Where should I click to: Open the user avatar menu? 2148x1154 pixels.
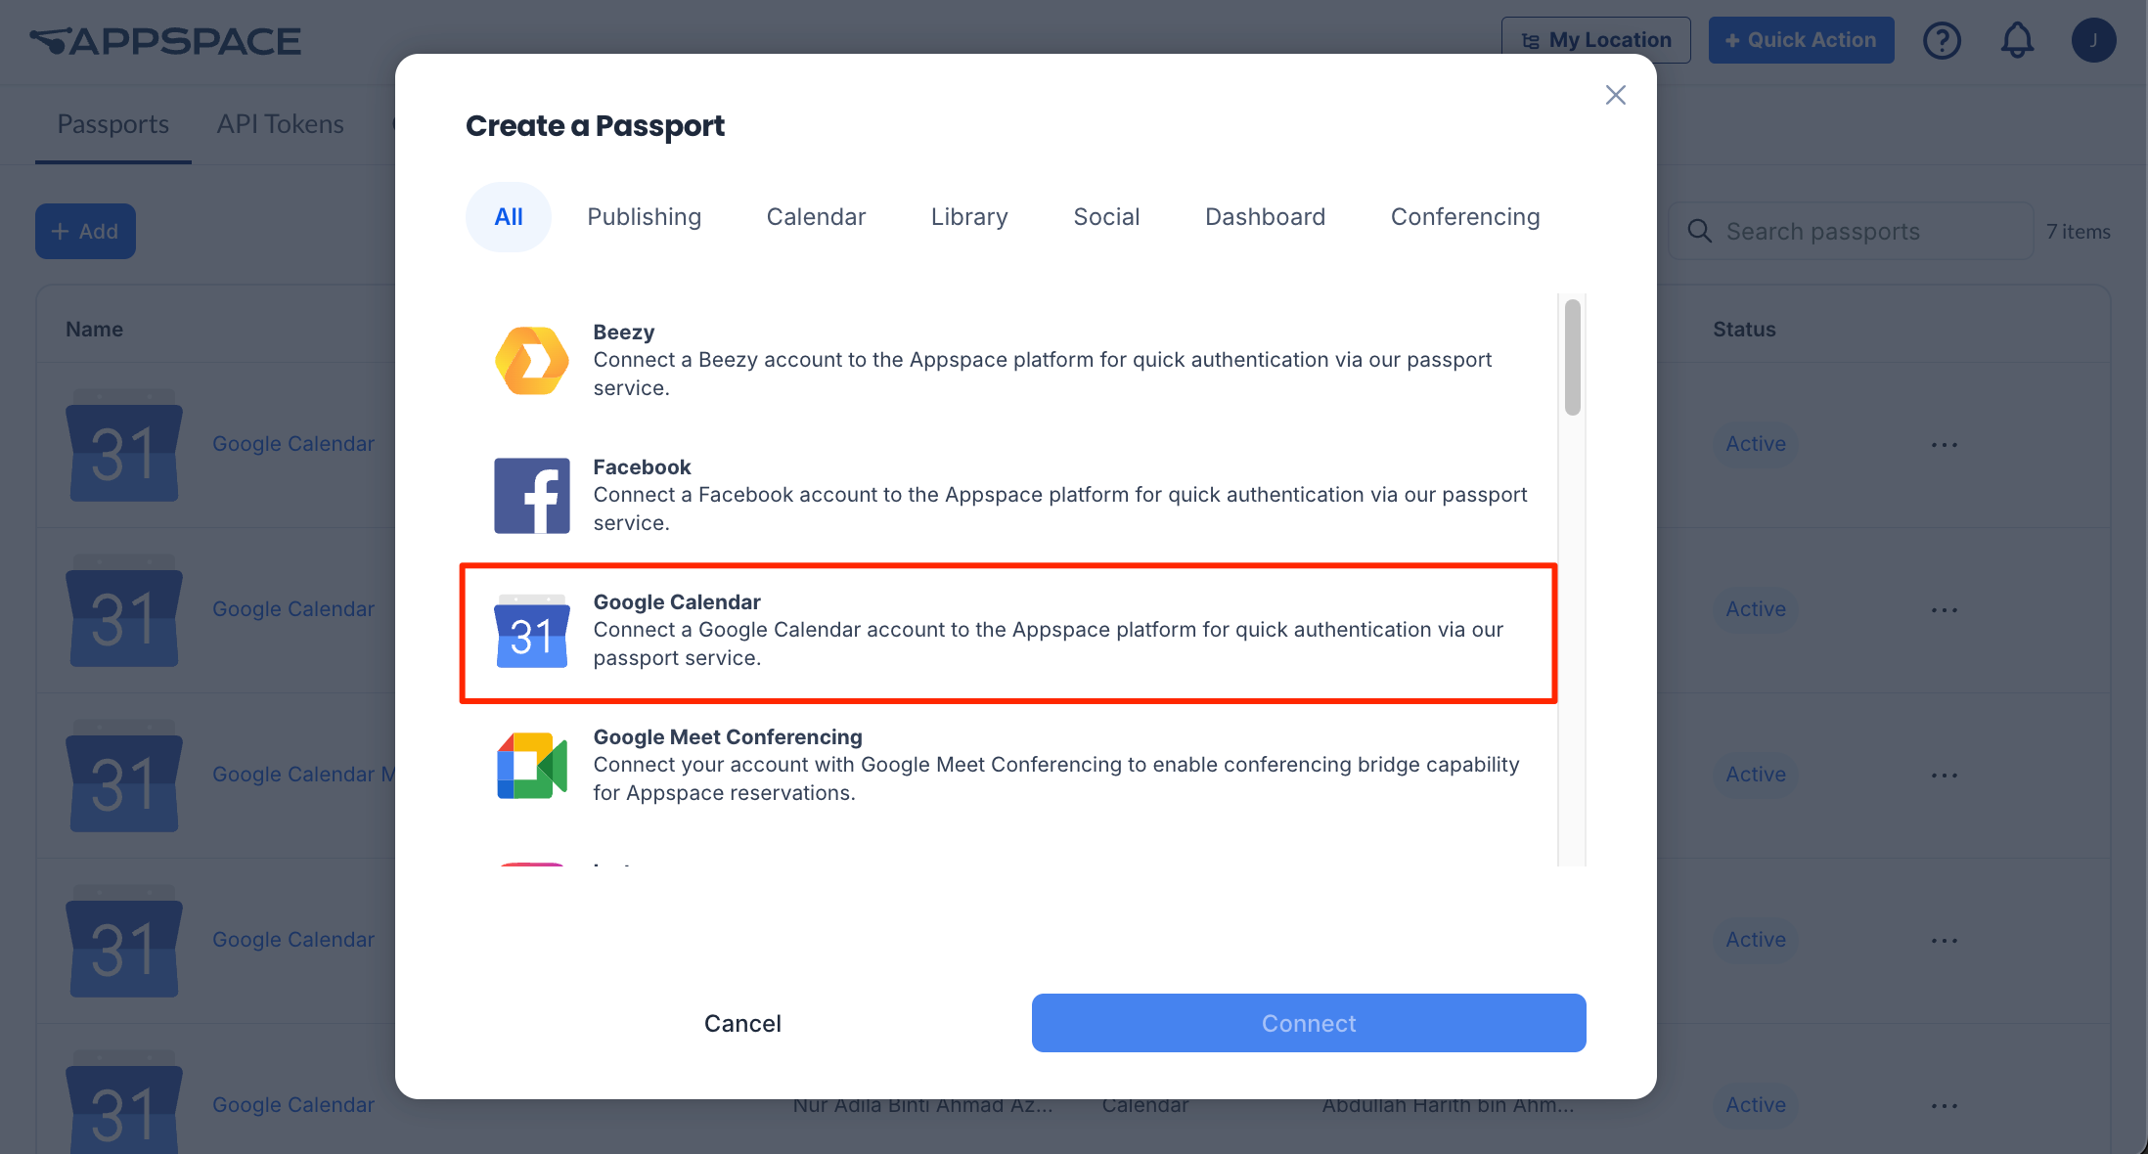tap(2093, 40)
